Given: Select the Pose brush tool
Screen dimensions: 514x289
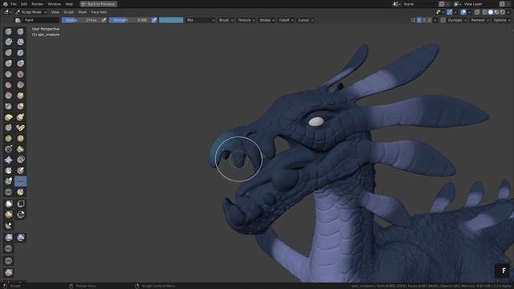Looking at the screenshot, I should tap(20, 128).
